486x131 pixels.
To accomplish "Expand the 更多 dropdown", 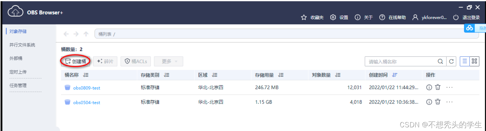I will pyautogui.click(x=168, y=61).
